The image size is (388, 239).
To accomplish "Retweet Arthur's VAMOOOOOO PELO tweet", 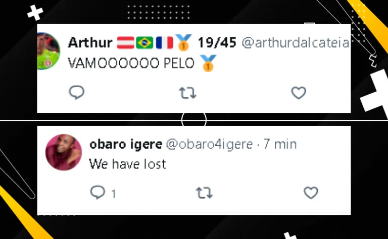I will click(187, 93).
